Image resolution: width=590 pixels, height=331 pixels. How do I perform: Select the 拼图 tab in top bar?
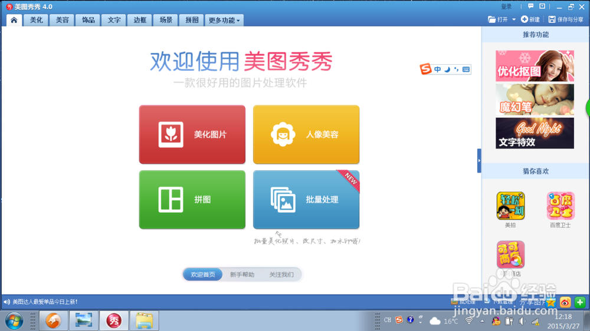pos(192,20)
